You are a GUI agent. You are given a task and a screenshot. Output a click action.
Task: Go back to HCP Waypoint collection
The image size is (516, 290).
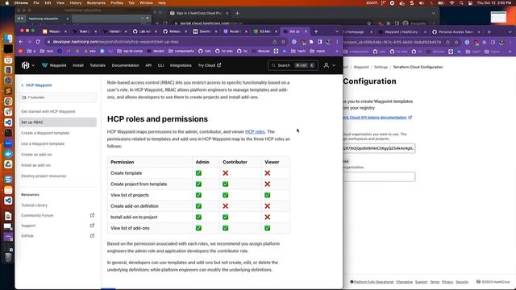click(36, 85)
